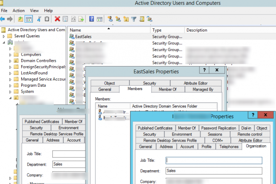
Task: Select EastSales group in the list
Action: (83, 37)
